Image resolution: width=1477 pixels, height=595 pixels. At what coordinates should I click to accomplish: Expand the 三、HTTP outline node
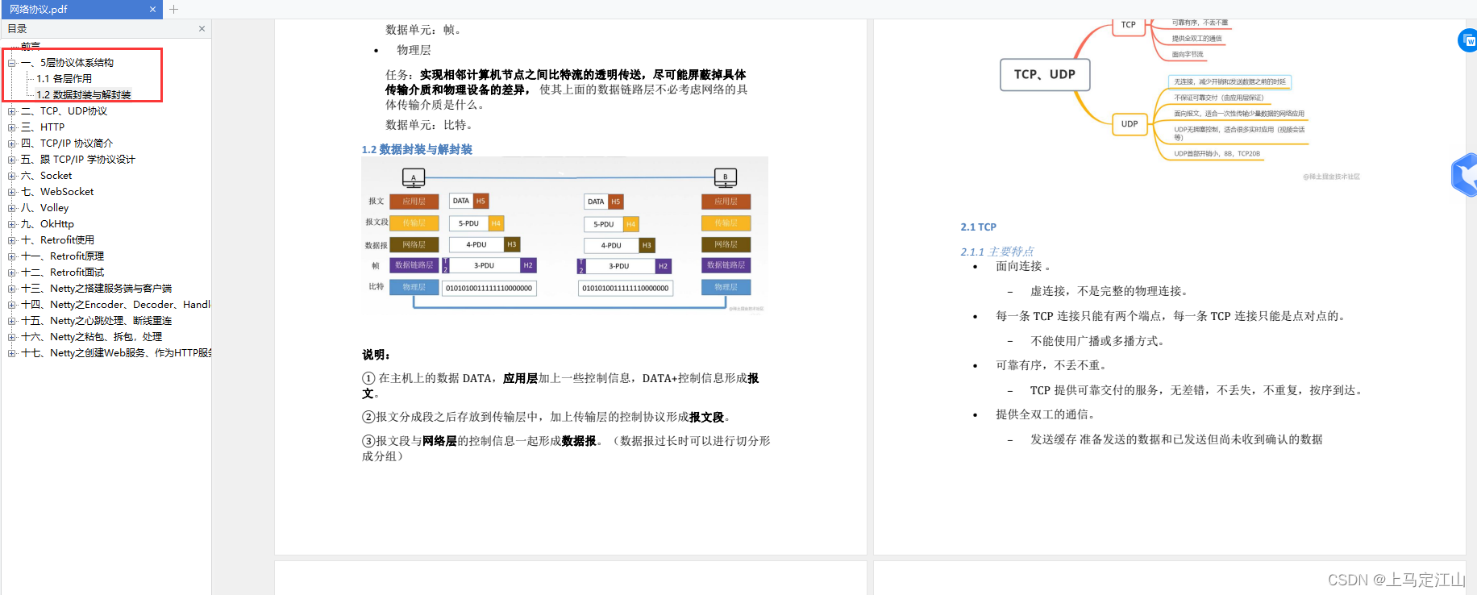(12, 127)
